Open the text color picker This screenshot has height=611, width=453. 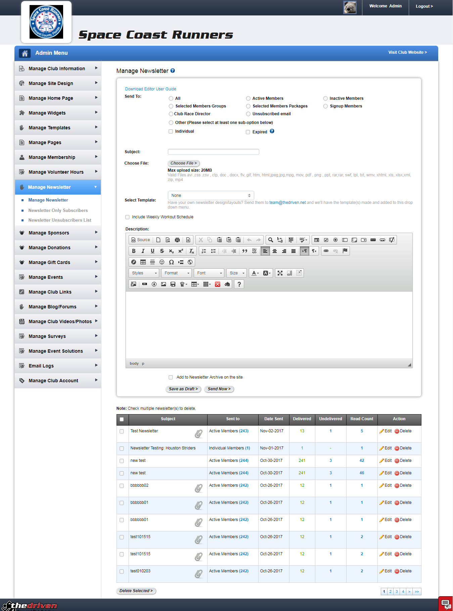click(x=255, y=273)
